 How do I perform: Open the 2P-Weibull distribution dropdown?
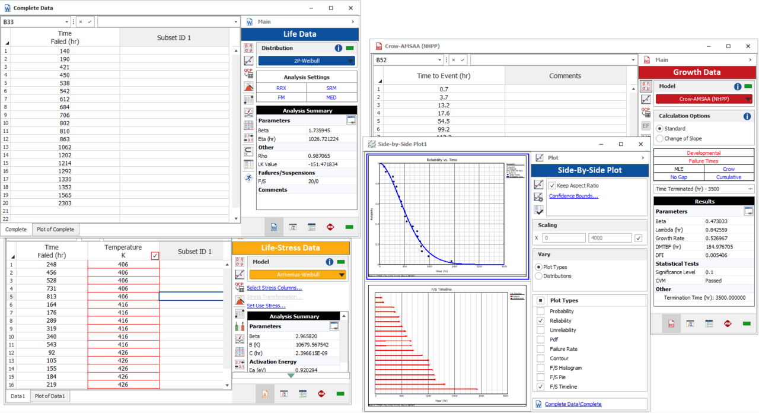(307, 61)
